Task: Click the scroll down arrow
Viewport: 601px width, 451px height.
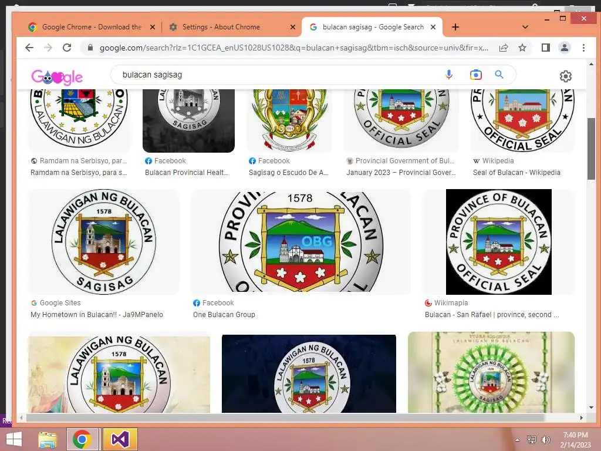Action: 592,408
